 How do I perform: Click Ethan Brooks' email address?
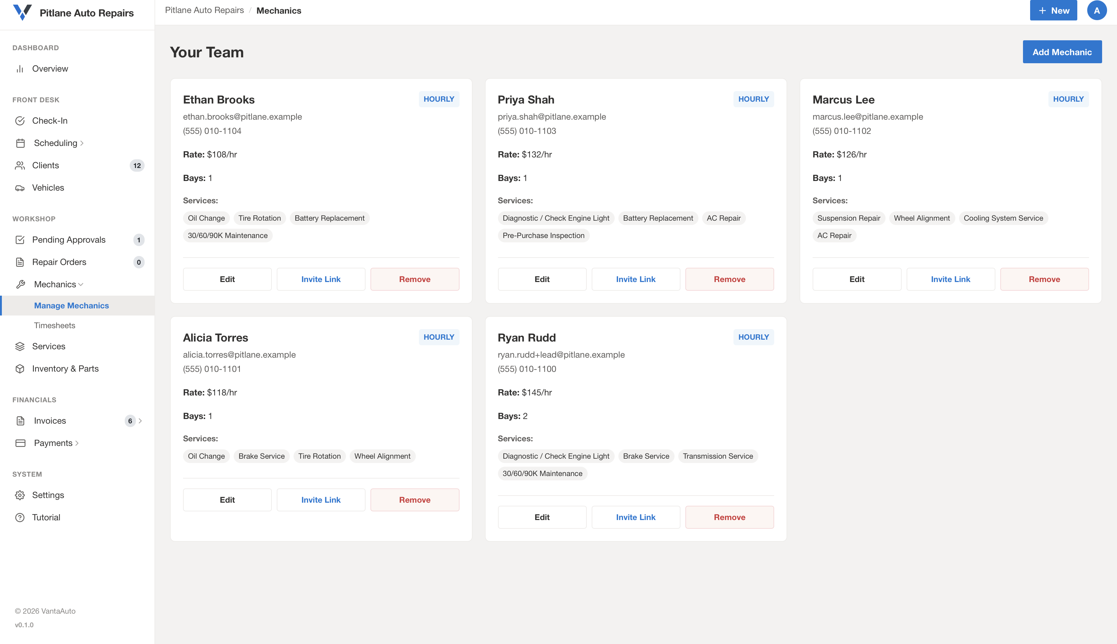[242, 117]
